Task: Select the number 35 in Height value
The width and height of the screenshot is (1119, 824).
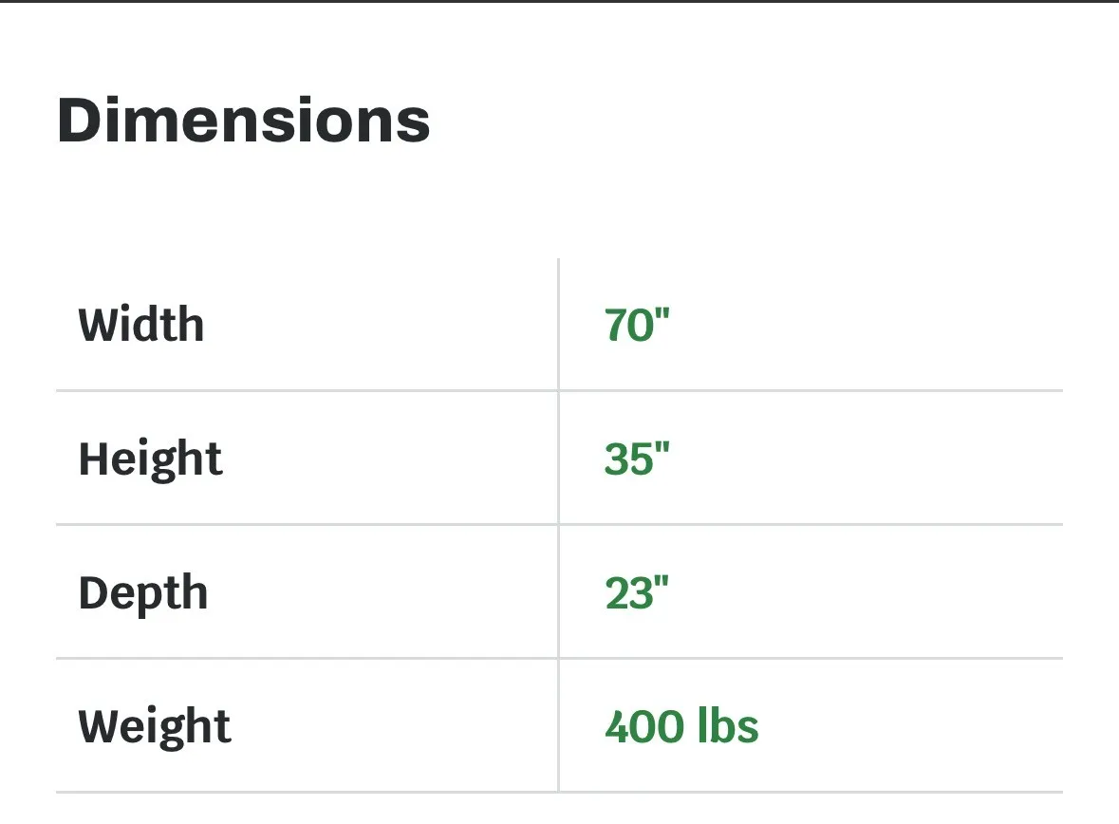Action: click(626, 459)
